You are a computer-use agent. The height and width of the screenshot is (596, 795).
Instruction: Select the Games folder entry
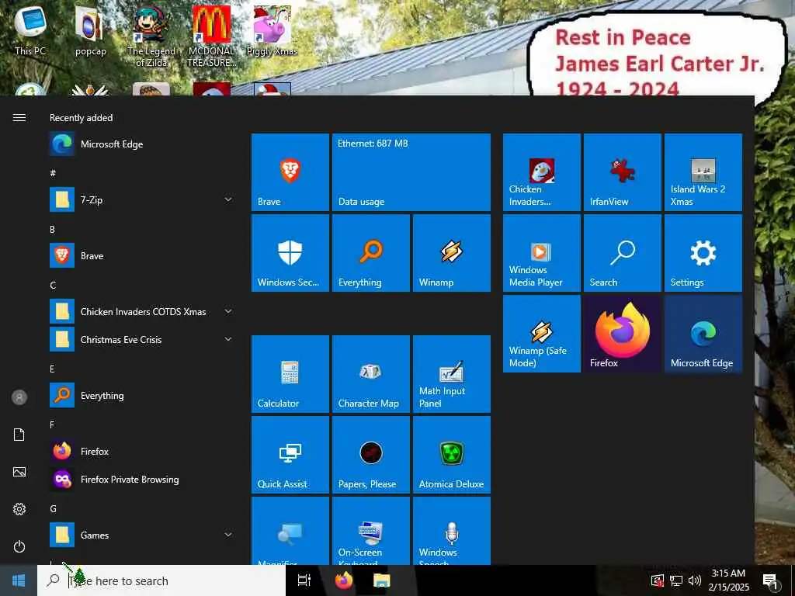[142, 535]
